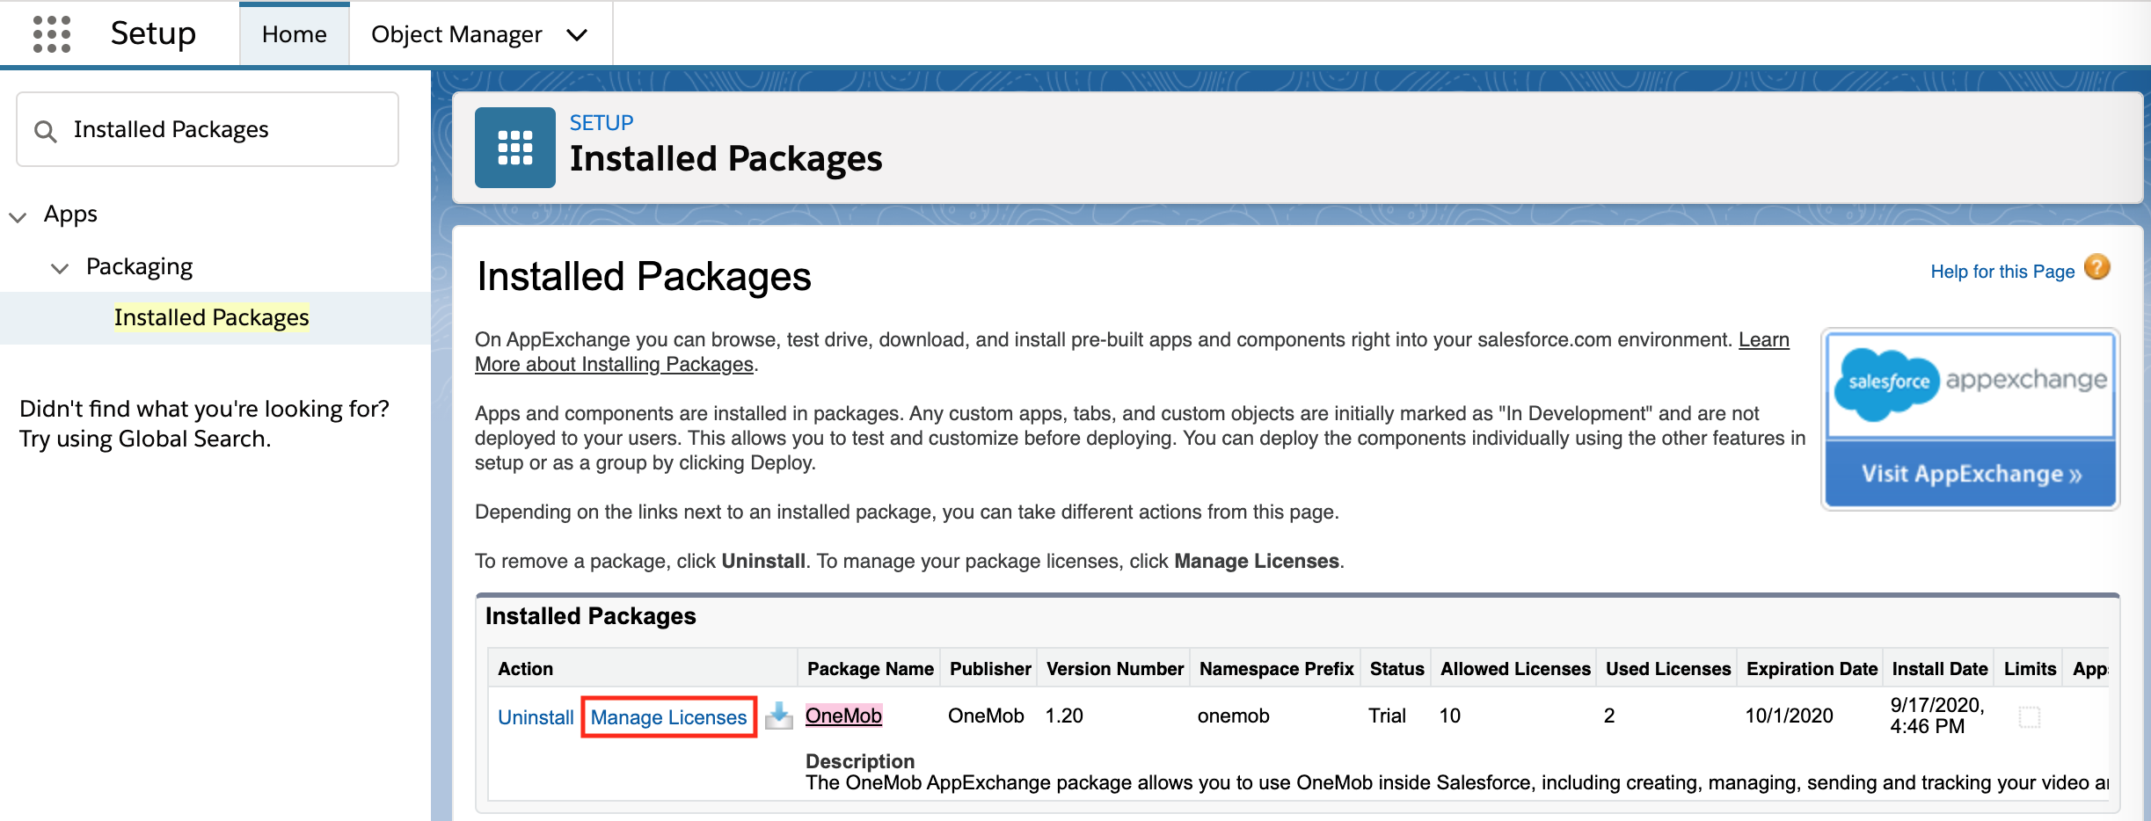The width and height of the screenshot is (2151, 821).
Task: Click the Limits column header
Action: [x=2030, y=669]
